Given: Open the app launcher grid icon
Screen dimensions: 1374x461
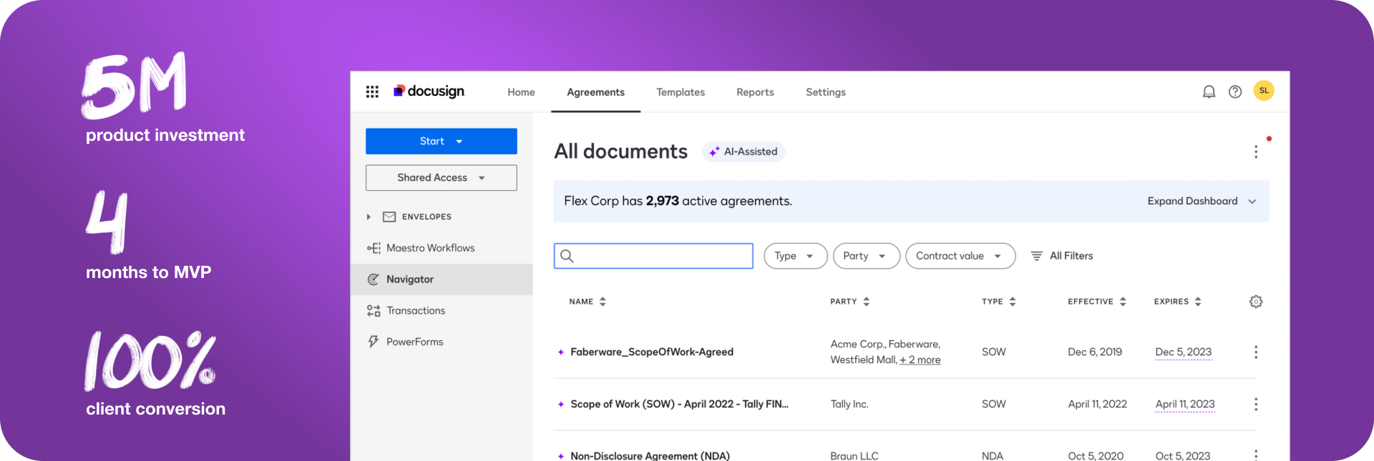Looking at the screenshot, I should (x=372, y=91).
